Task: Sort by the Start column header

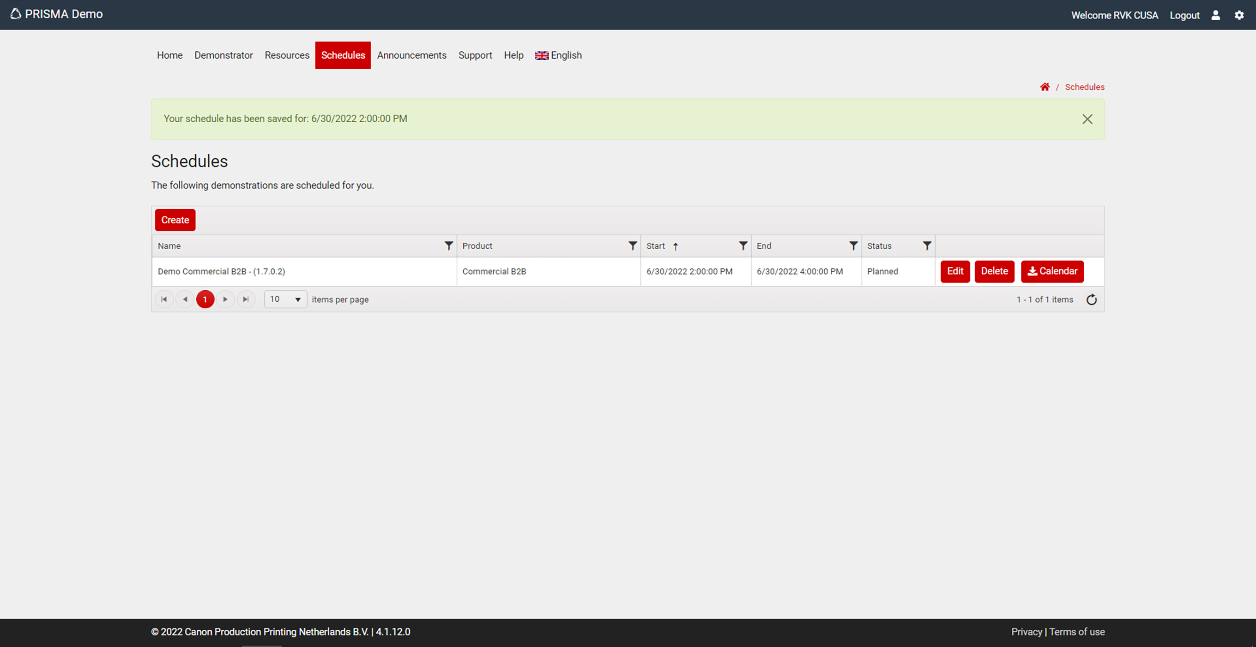Action: click(656, 246)
